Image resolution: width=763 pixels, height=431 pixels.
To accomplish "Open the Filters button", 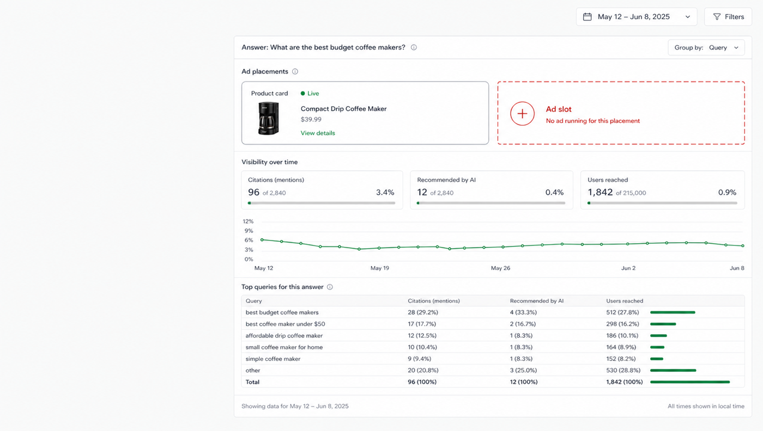I will coord(728,17).
